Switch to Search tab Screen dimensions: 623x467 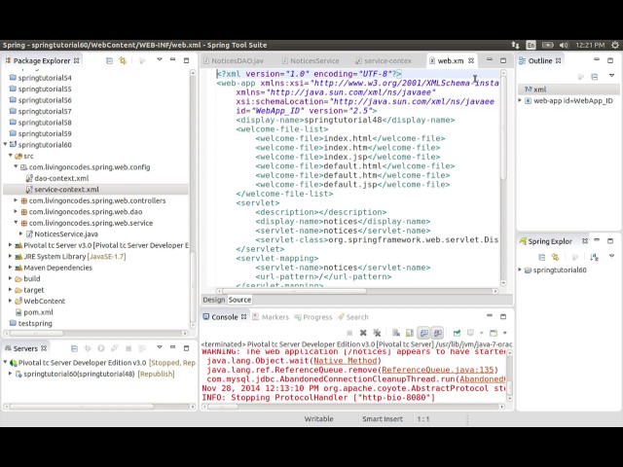coord(352,317)
